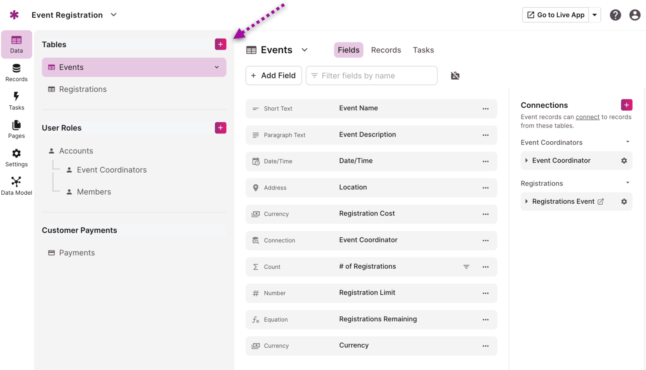
Task: Click the Add Field button
Action: click(273, 76)
